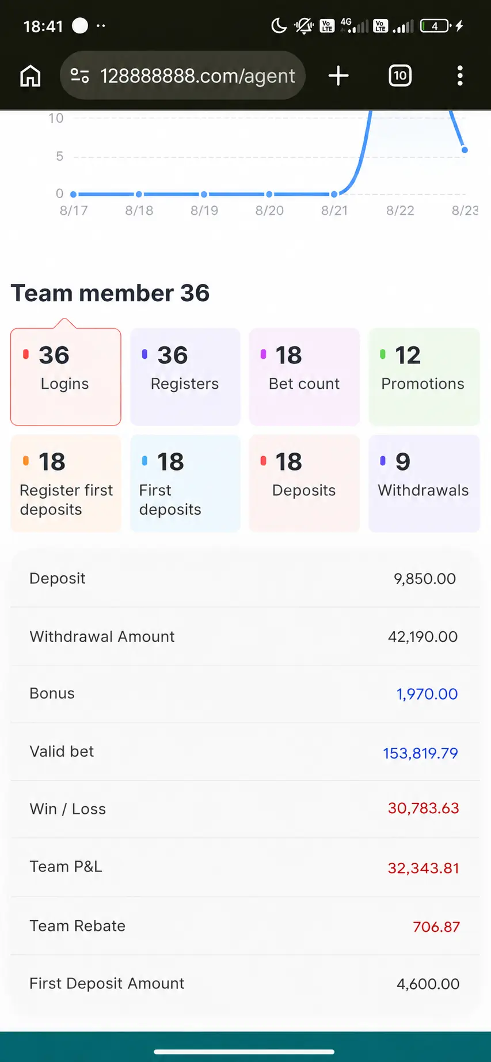This screenshot has width=491, height=1062.
Task: Open a new tab with plus icon
Action: [338, 75]
